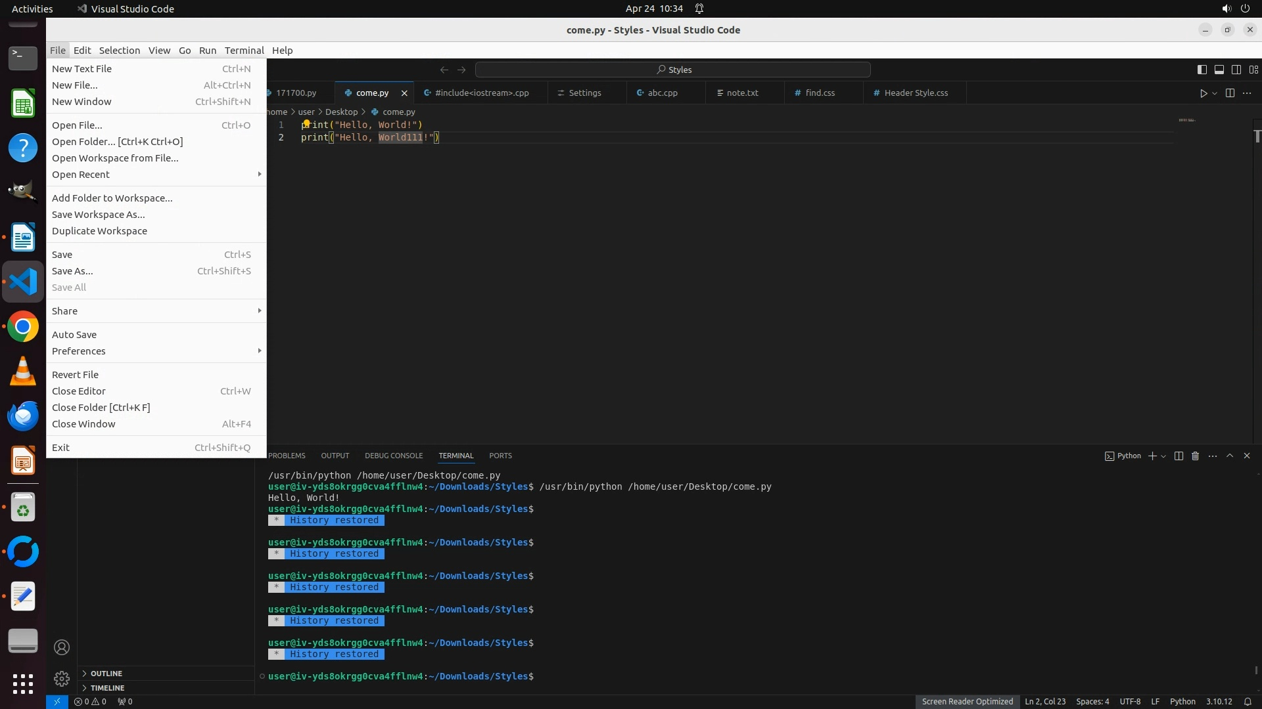This screenshot has width=1262, height=709.
Task: Choose Save As... from File menu
Action: click(72, 271)
